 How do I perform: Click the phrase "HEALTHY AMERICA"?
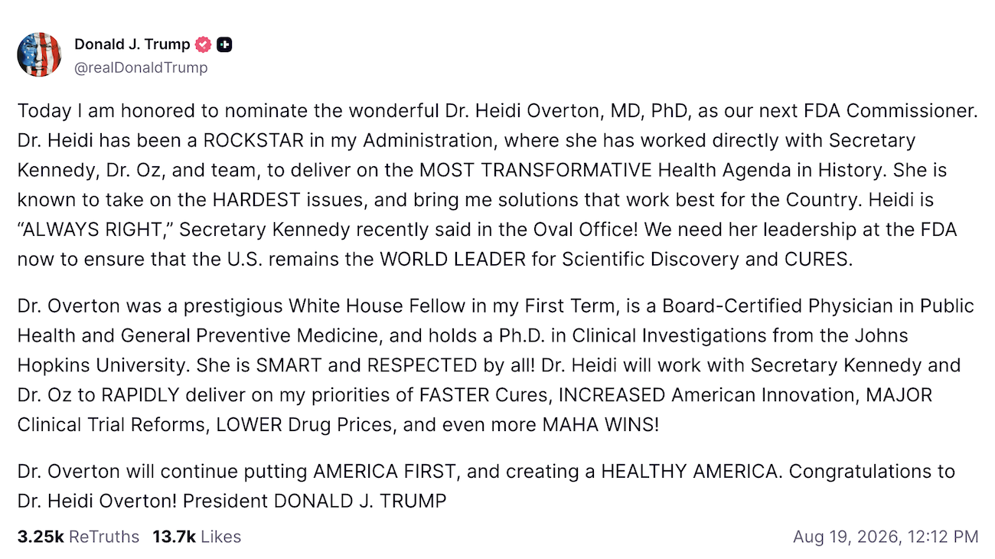tap(689, 472)
